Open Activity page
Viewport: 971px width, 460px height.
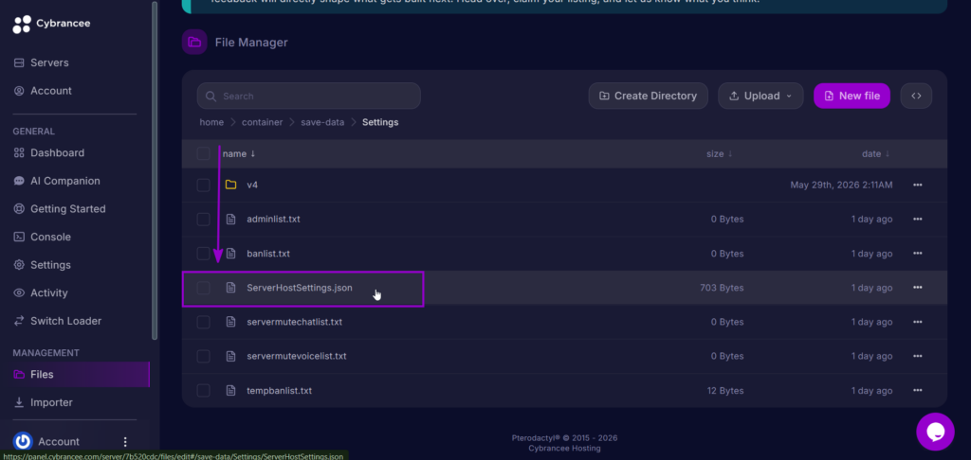tap(41, 293)
